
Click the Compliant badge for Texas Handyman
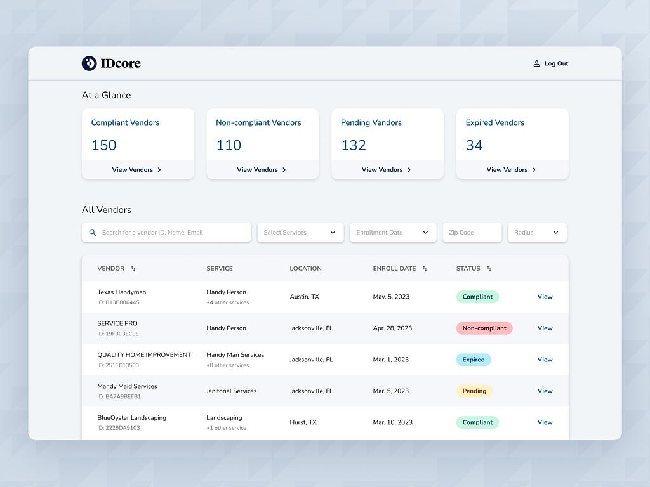(477, 297)
